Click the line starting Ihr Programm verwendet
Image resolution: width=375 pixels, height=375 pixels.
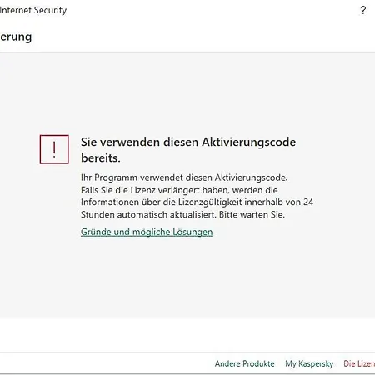pos(184,177)
